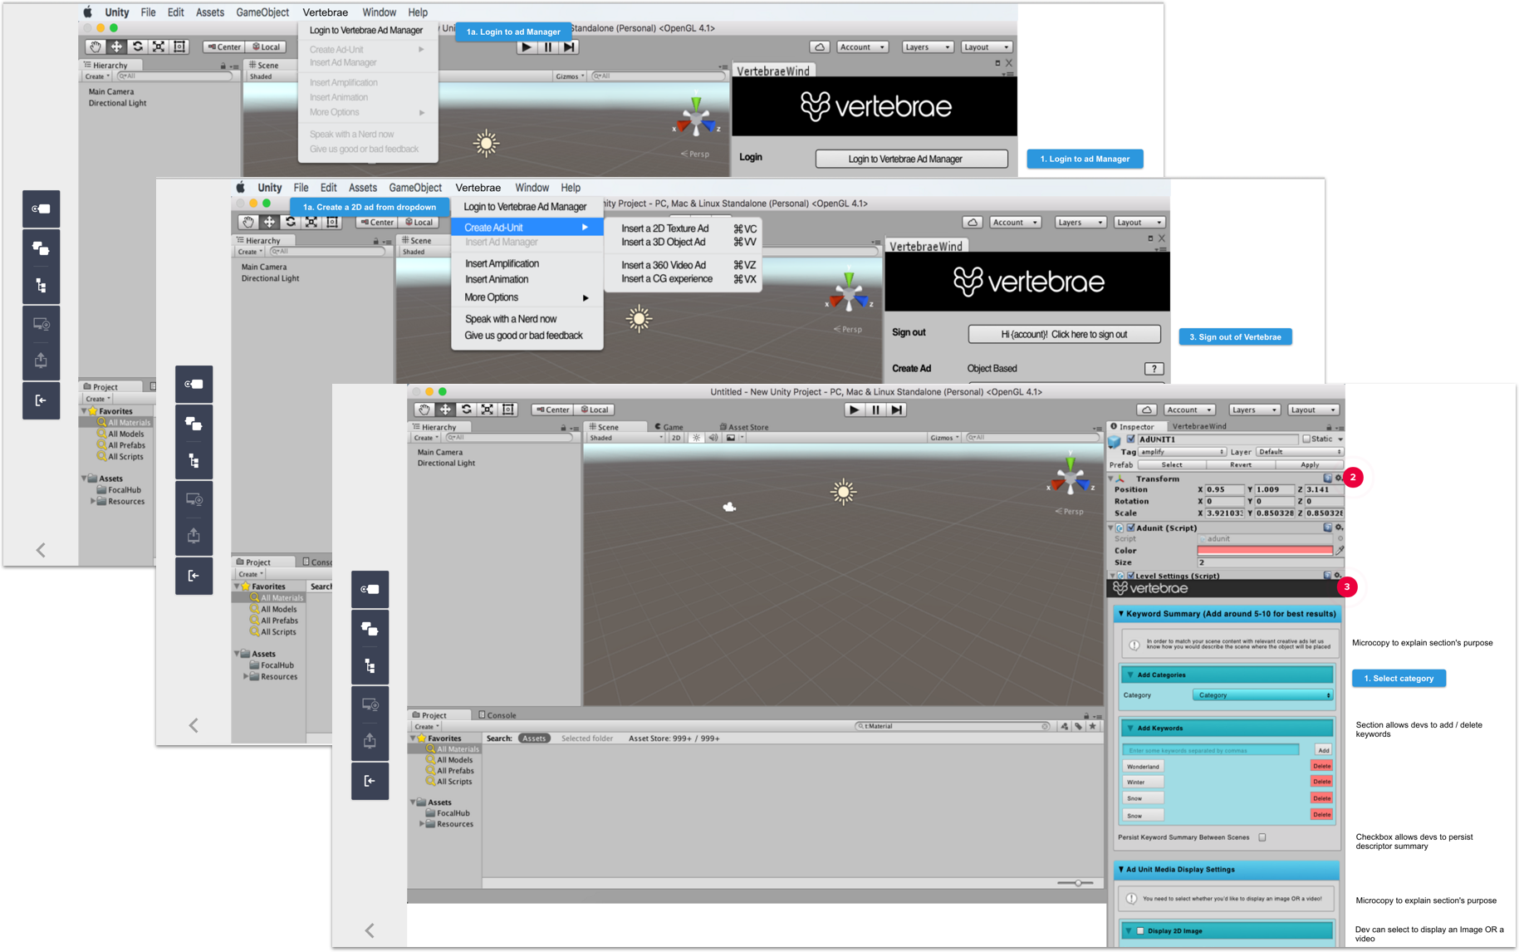Screen dimensions: 1519x952
Task: Click Login to Vertebrae Ad Manager button
Action: pyautogui.click(x=911, y=159)
